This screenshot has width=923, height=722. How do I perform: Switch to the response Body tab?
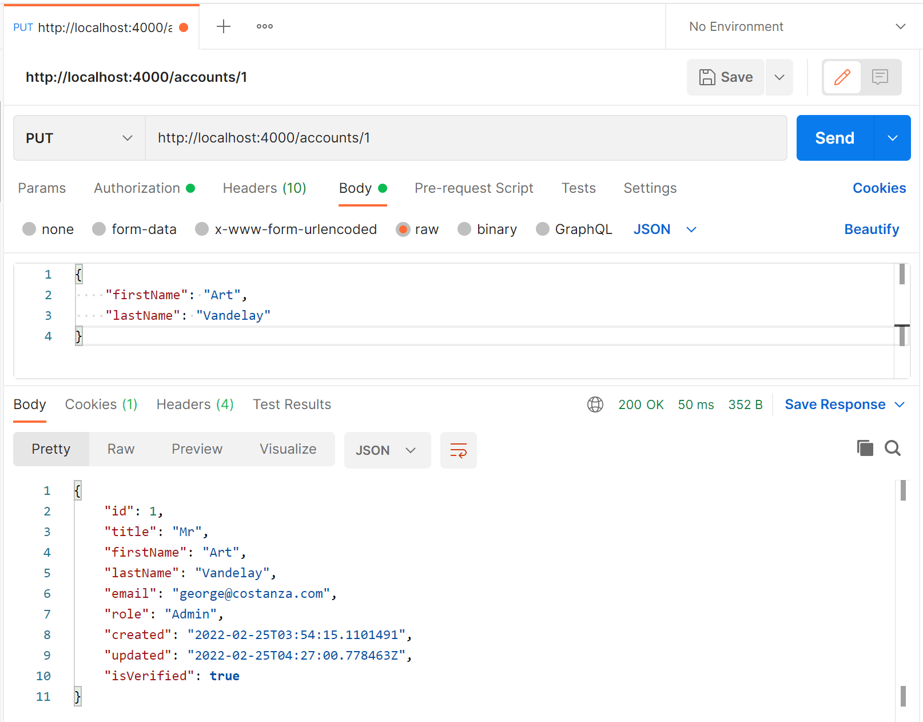click(x=30, y=404)
